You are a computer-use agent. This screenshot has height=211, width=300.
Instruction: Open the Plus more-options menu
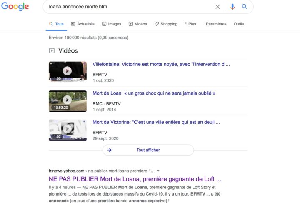[x=190, y=24]
